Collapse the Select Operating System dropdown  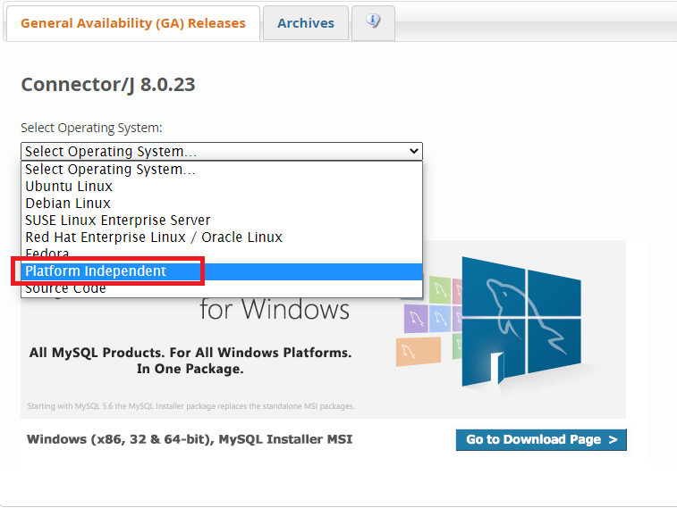coord(222,151)
